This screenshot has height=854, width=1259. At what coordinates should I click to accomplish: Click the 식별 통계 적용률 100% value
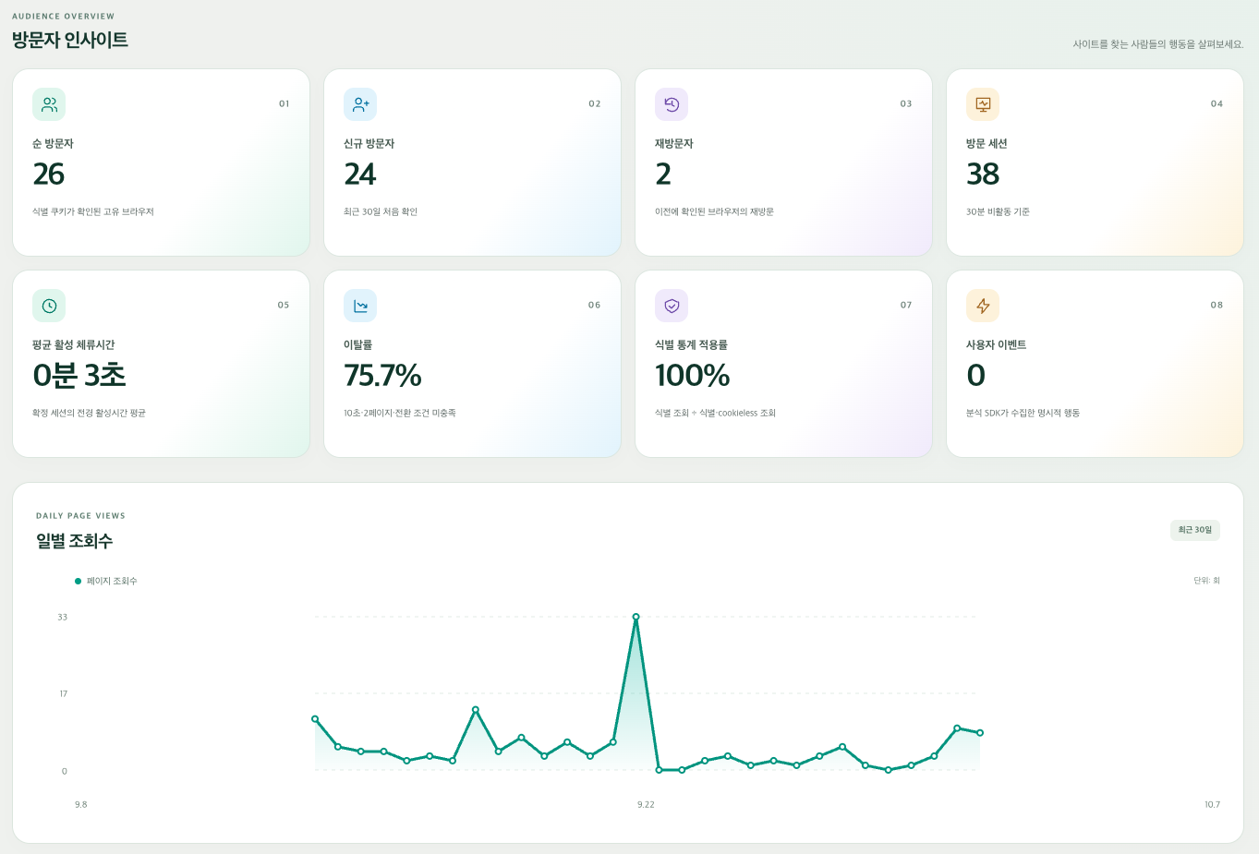tap(692, 376)
